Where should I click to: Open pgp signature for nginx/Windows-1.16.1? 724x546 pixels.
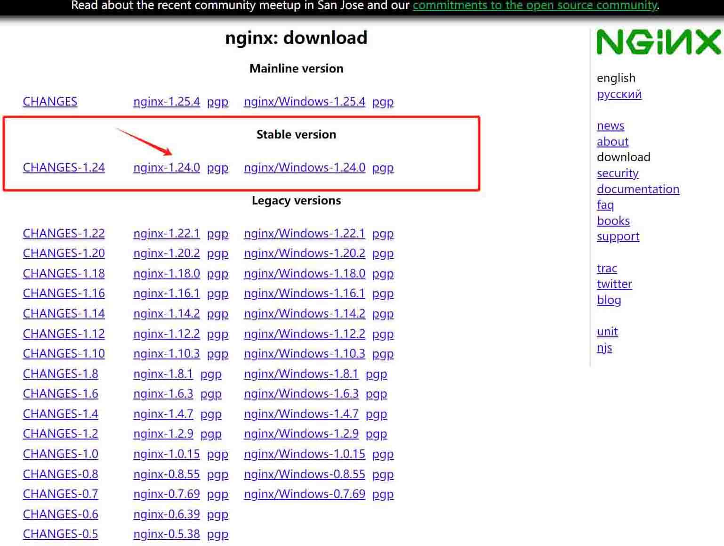[x=383, y=294]
